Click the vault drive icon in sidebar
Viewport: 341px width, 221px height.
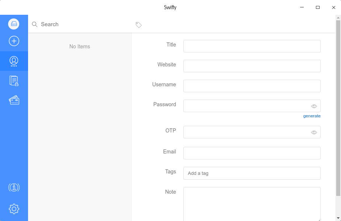(14, 24)
